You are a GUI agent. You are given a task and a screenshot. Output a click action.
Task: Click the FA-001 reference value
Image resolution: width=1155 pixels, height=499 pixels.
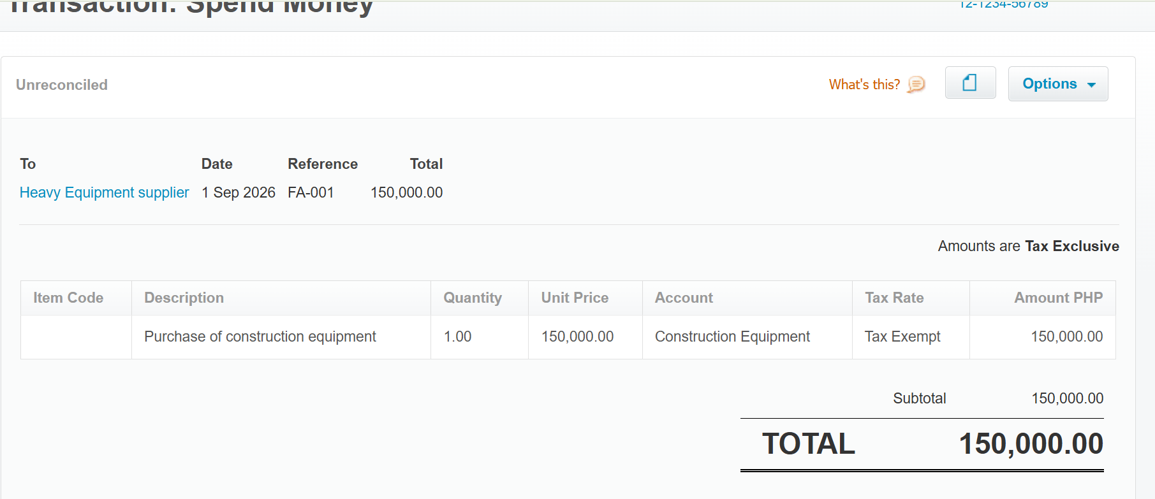tap(311, 192)
